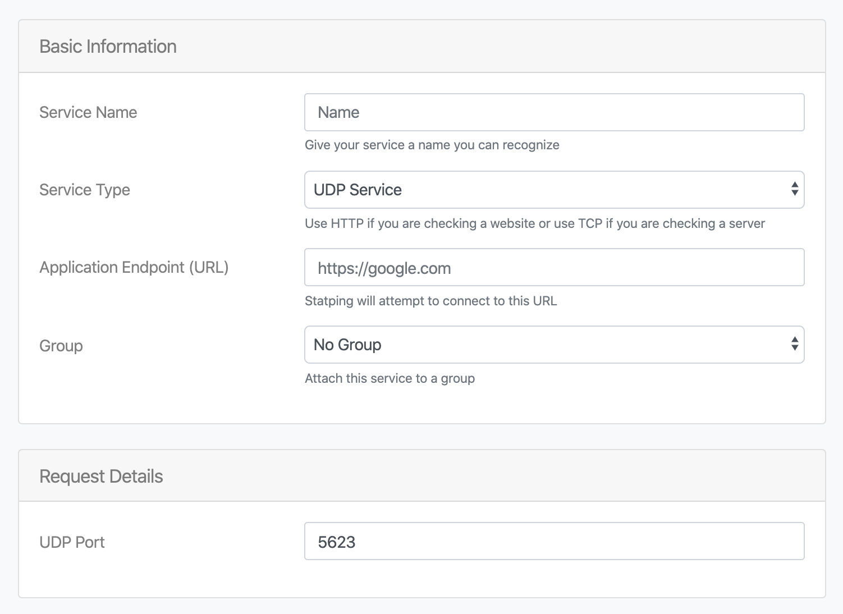Click inside the Service Name field
843x614 pixels.
coord(554,112)
